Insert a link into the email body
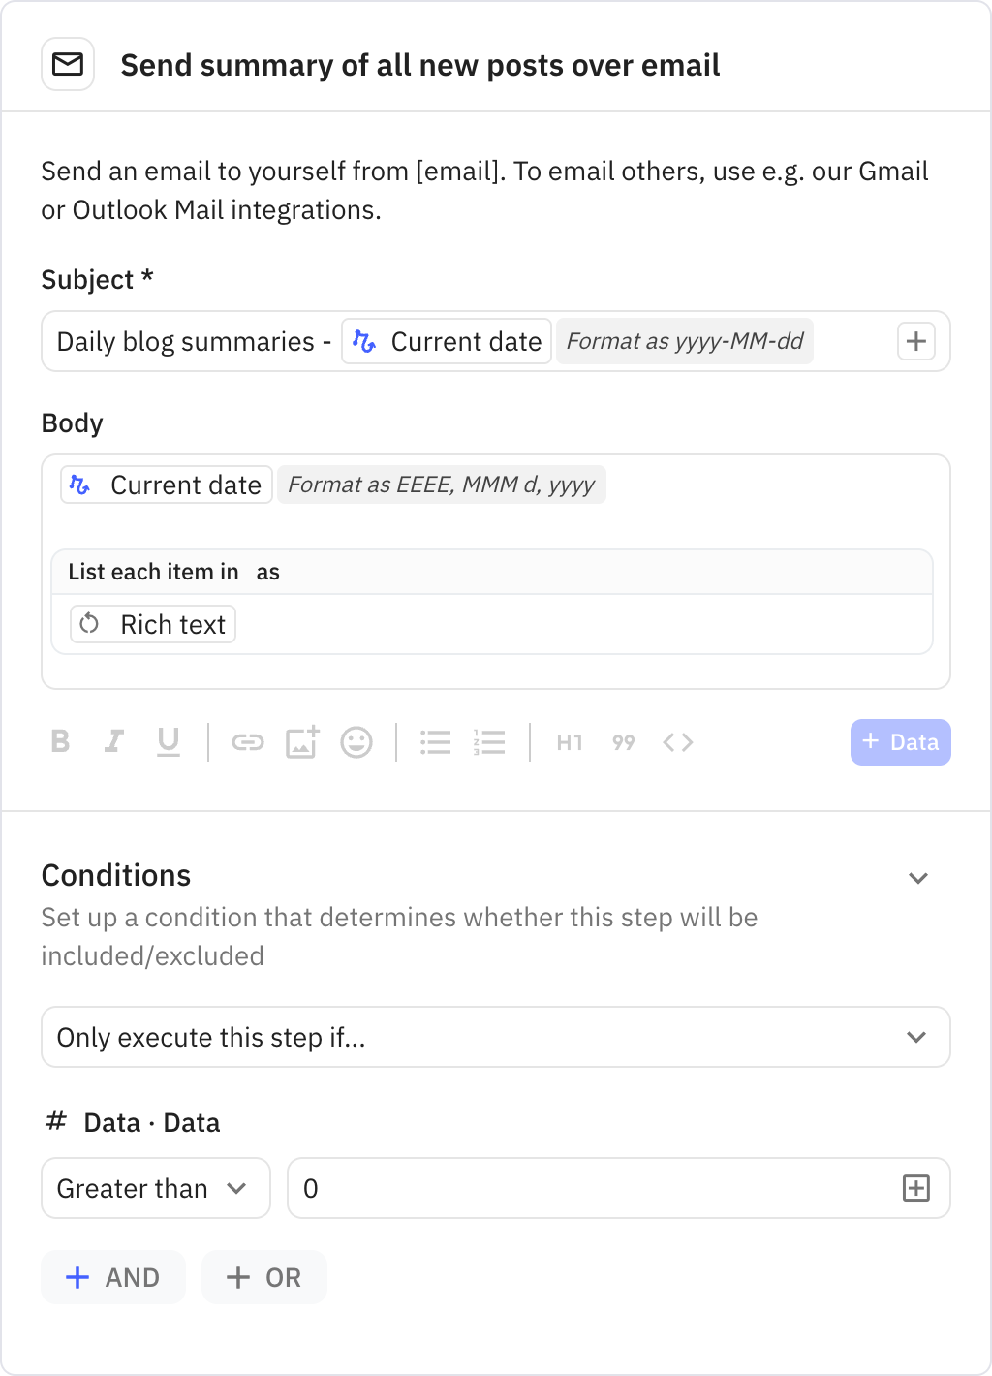 coord(248,742)
